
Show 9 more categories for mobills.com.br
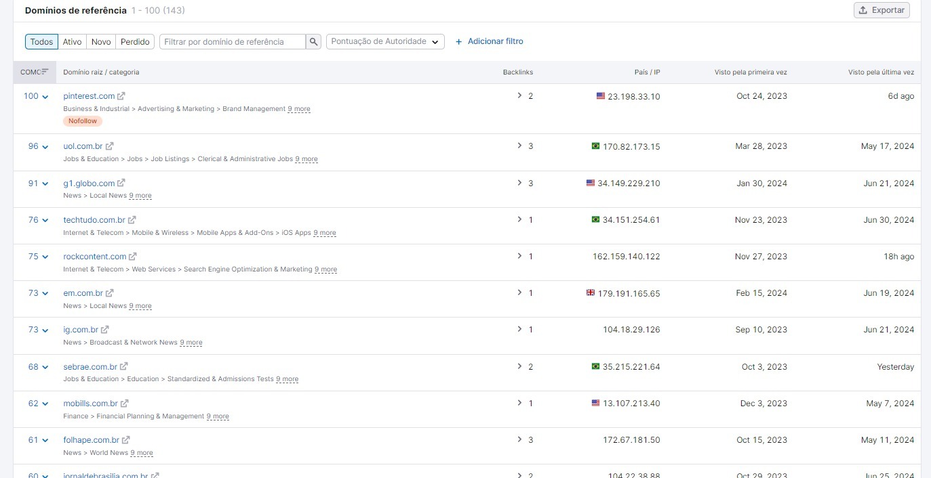tap(218, 416)
